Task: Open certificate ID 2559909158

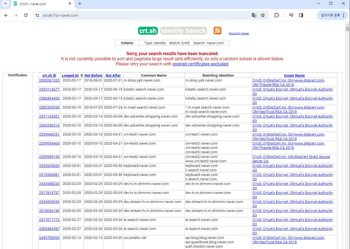Action: (49, 157)
